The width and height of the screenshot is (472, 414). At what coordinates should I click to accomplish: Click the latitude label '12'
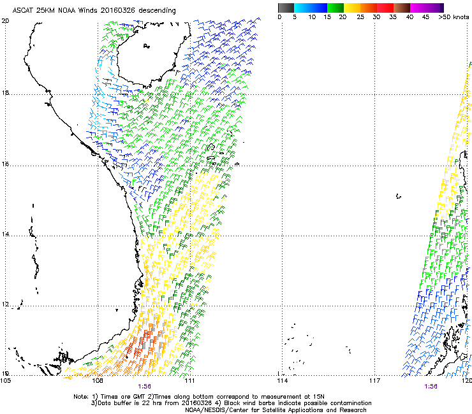coord(5,304)
